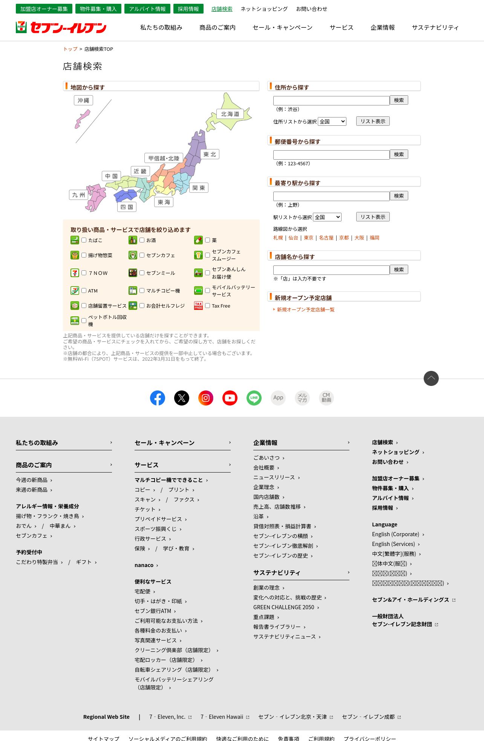Tick the 7NOW checkbox

coord(84,273)
